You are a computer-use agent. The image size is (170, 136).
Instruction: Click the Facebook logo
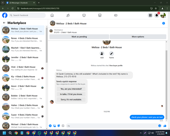pos(5,15)
